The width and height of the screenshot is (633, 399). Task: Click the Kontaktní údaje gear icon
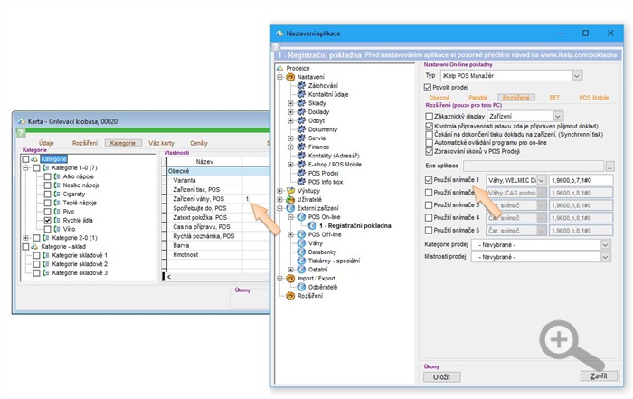[301, 94]
